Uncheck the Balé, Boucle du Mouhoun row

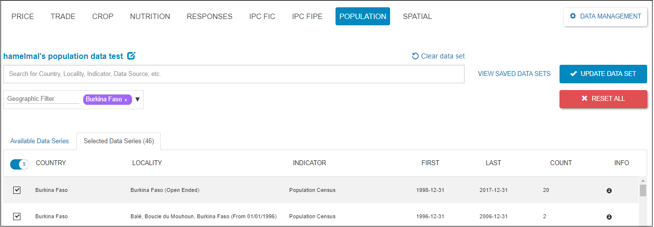pyautogui.click(x=17, y=216)
